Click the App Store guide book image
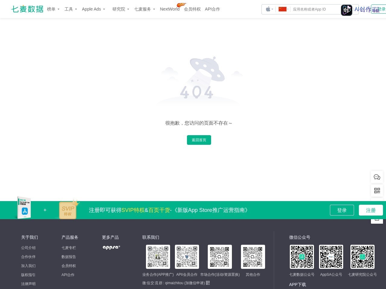The height and width of the screenshot is (289, 386). pyautogui.click(x=24, y=208)
